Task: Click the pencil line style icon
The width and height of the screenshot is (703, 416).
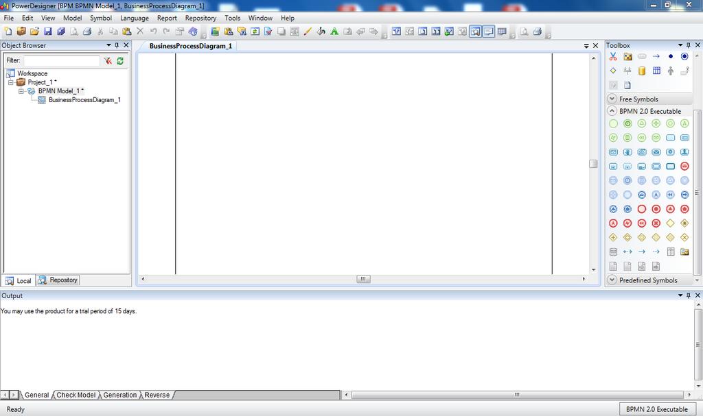Action: (x=308, y=32)
